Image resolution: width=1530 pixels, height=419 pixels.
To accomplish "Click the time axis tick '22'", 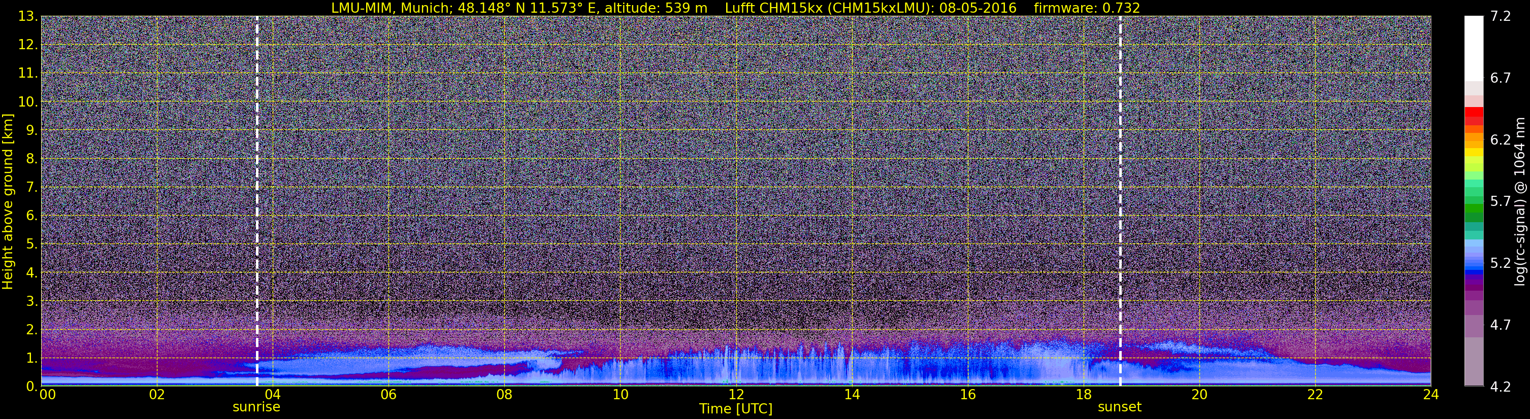I will pyautogui.click(x=1315, y=395).
